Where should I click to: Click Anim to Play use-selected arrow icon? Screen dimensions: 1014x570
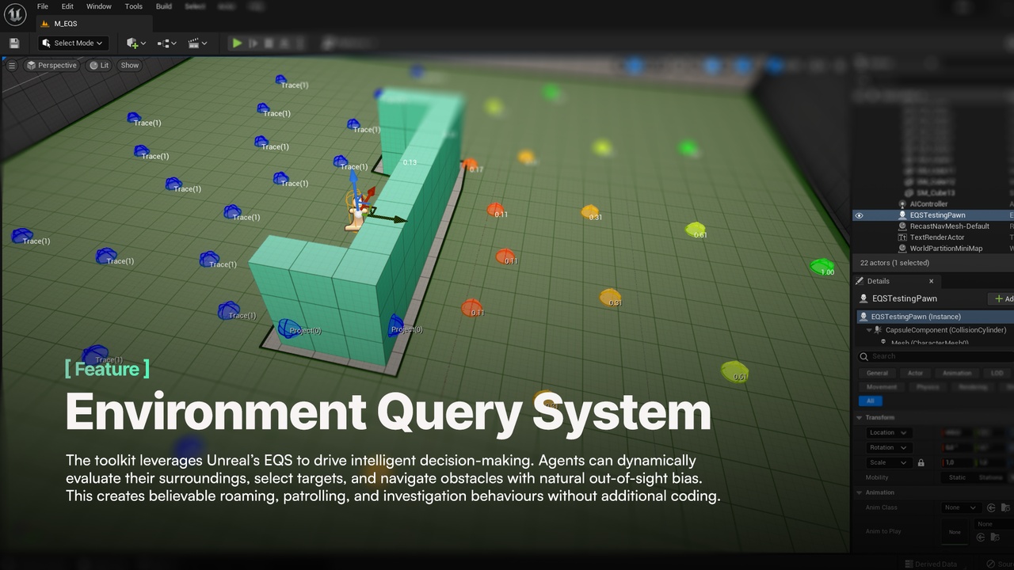point(980,538)
